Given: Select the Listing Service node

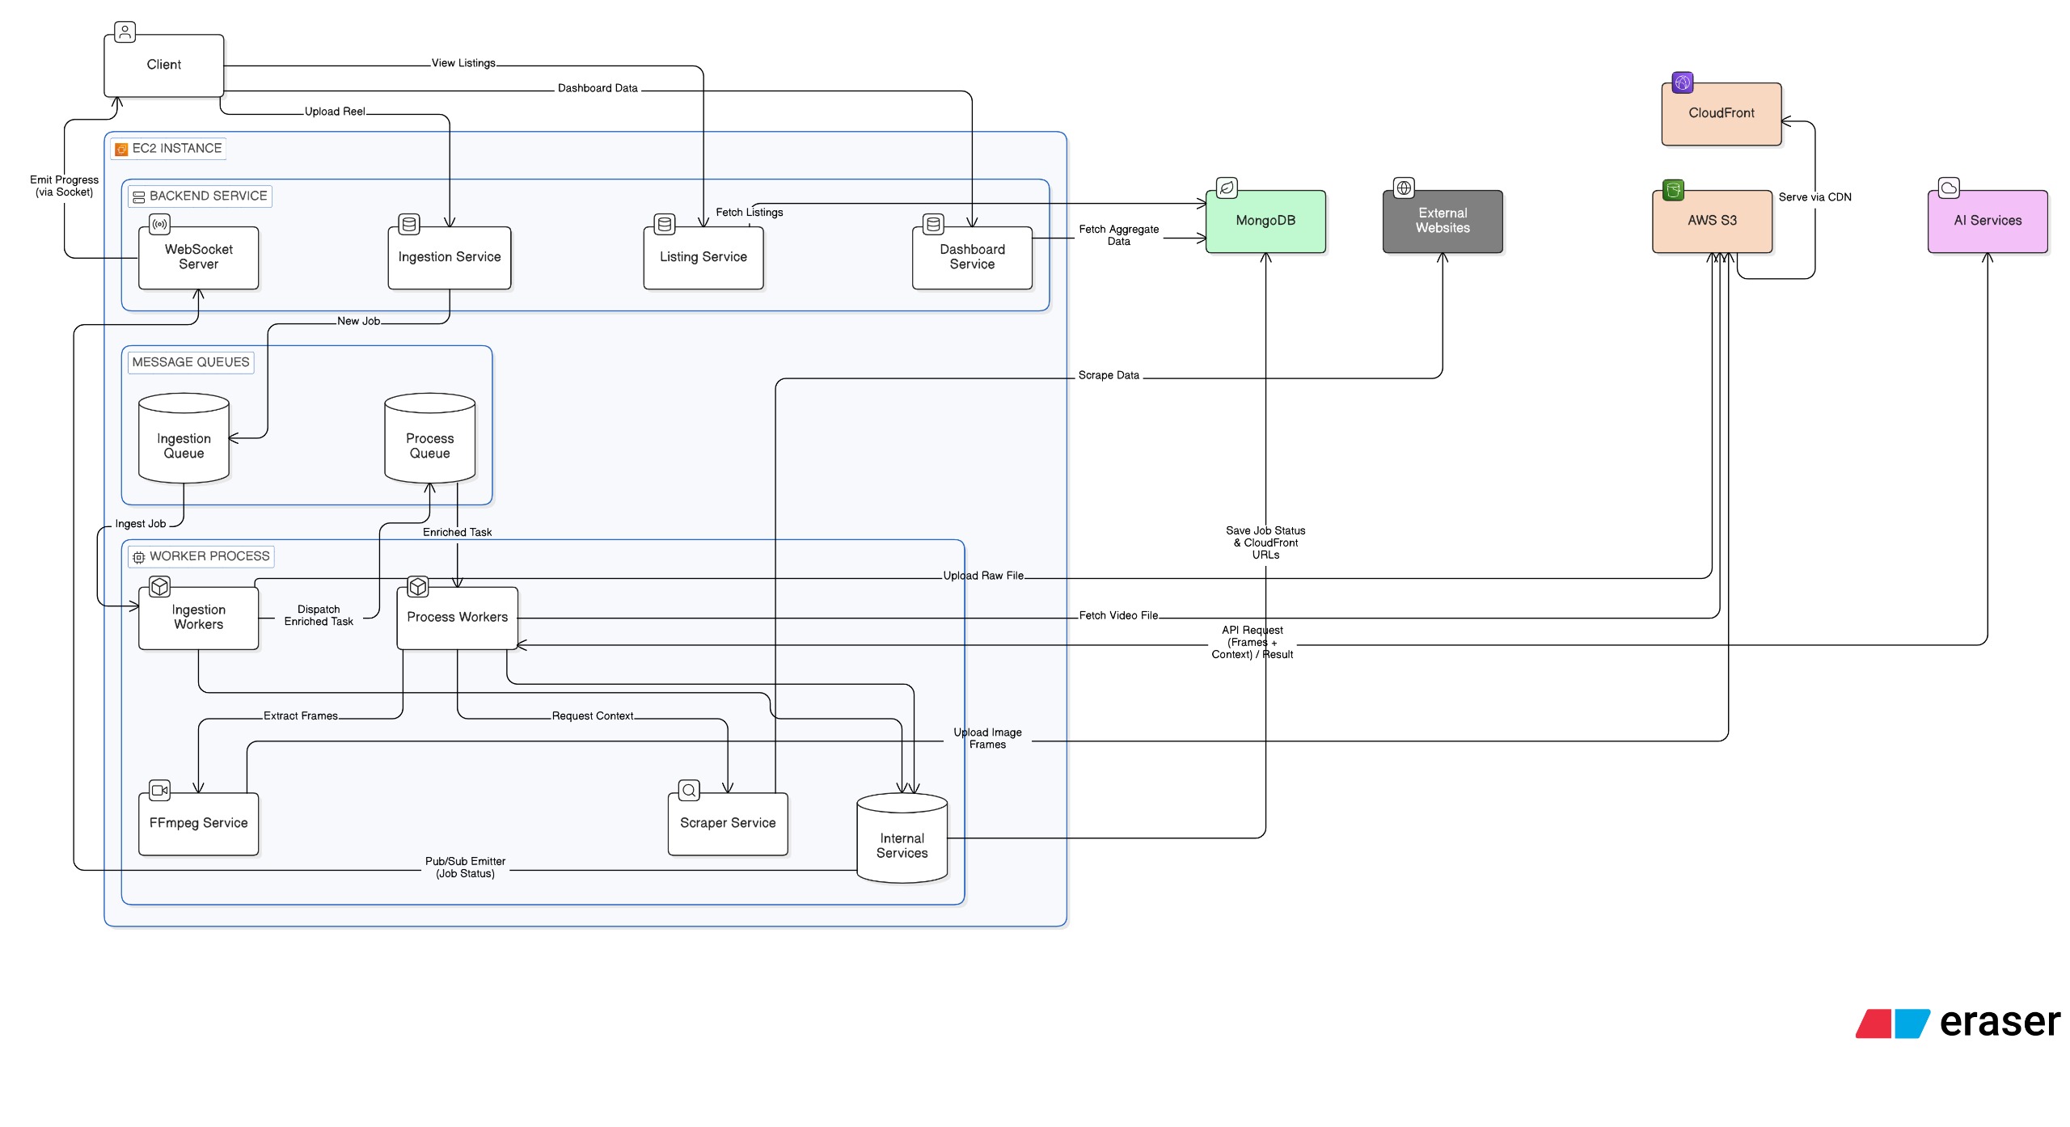Looking at the screenshot, I should coord(703,258).
